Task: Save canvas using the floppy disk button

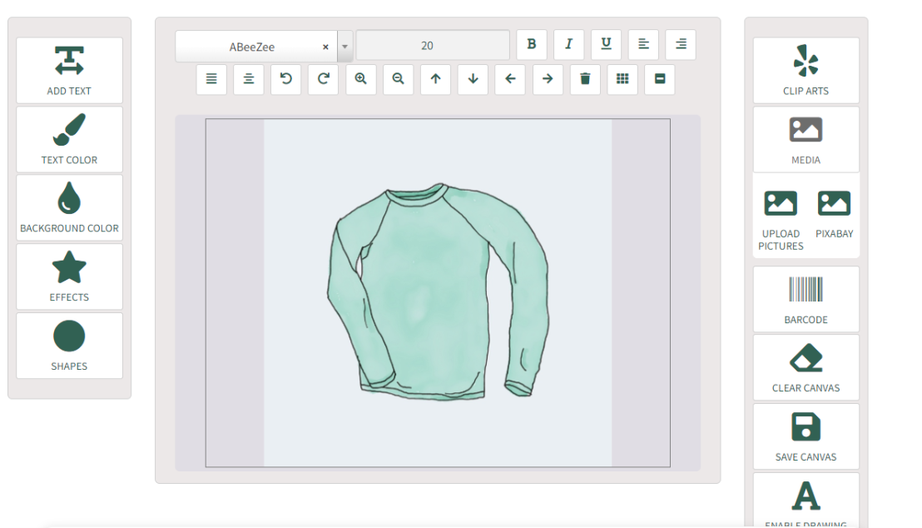Action: pos(806,436)
